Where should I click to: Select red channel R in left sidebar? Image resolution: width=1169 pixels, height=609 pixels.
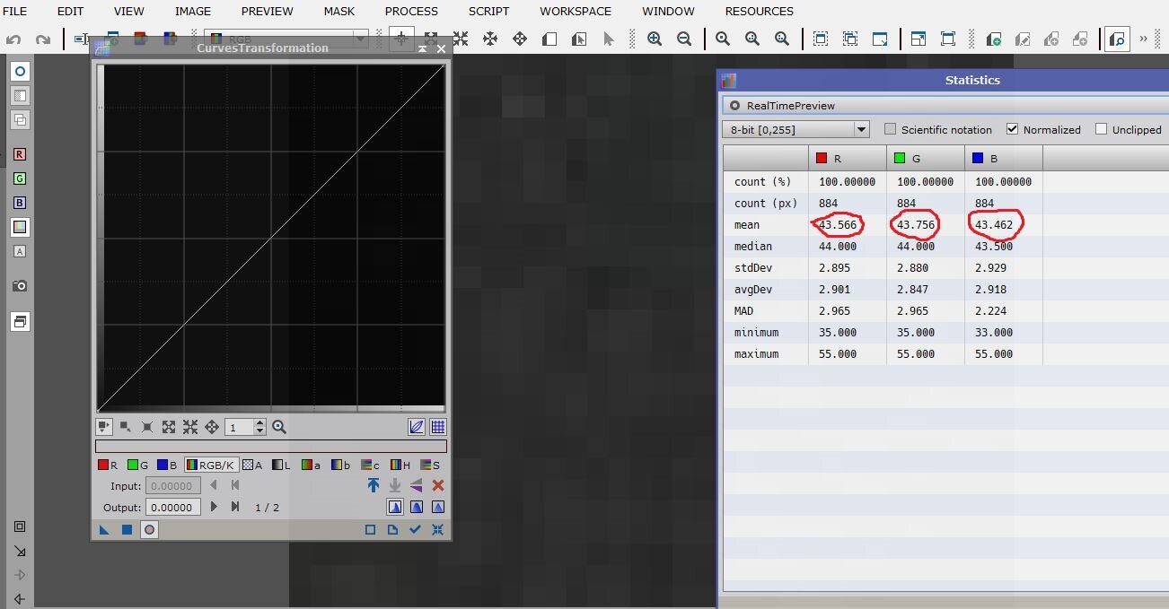20,154
